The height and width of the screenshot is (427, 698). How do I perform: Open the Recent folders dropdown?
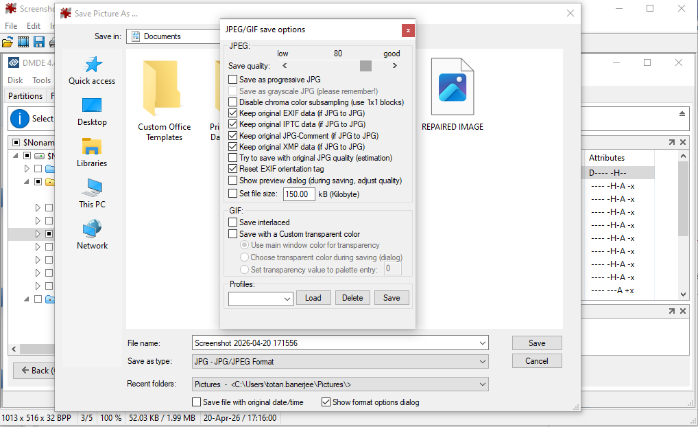pos(341,384)
